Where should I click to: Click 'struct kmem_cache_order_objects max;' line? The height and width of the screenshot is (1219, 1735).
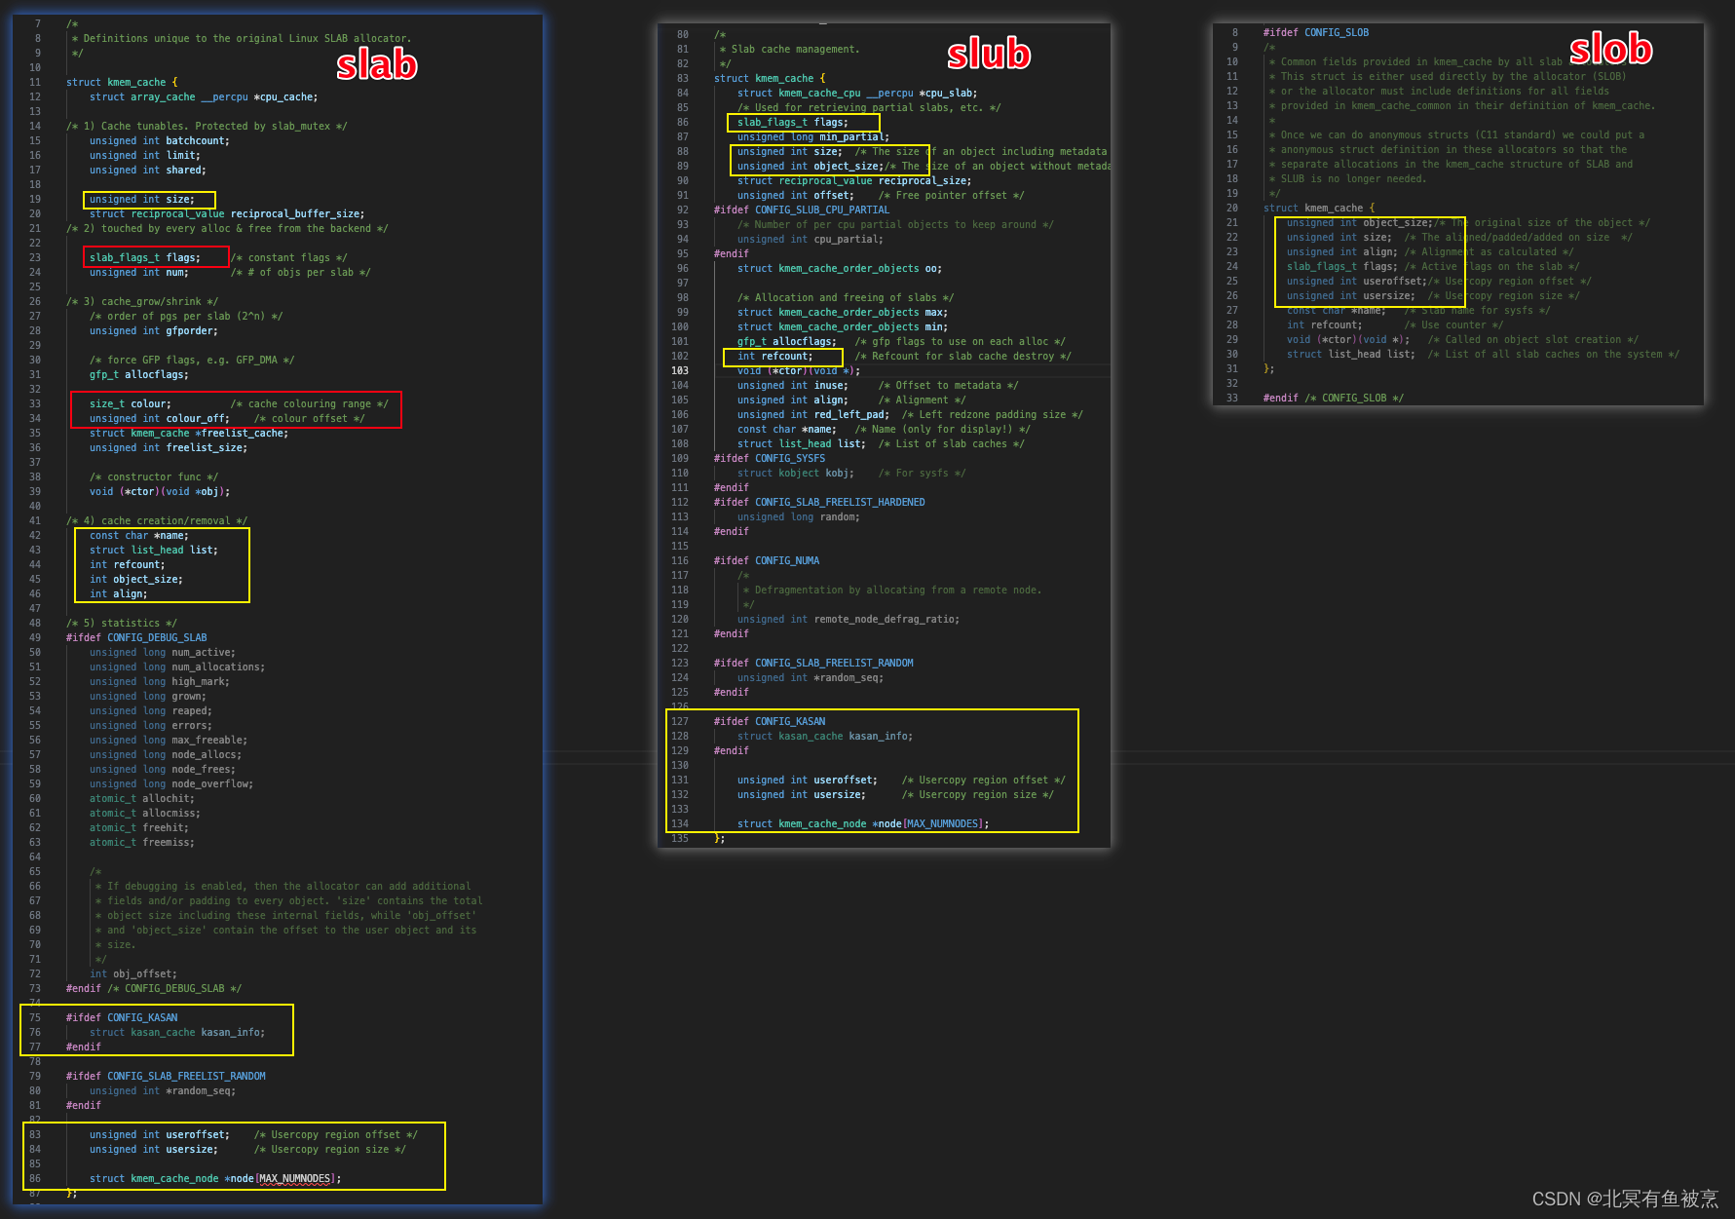(843, 312)
